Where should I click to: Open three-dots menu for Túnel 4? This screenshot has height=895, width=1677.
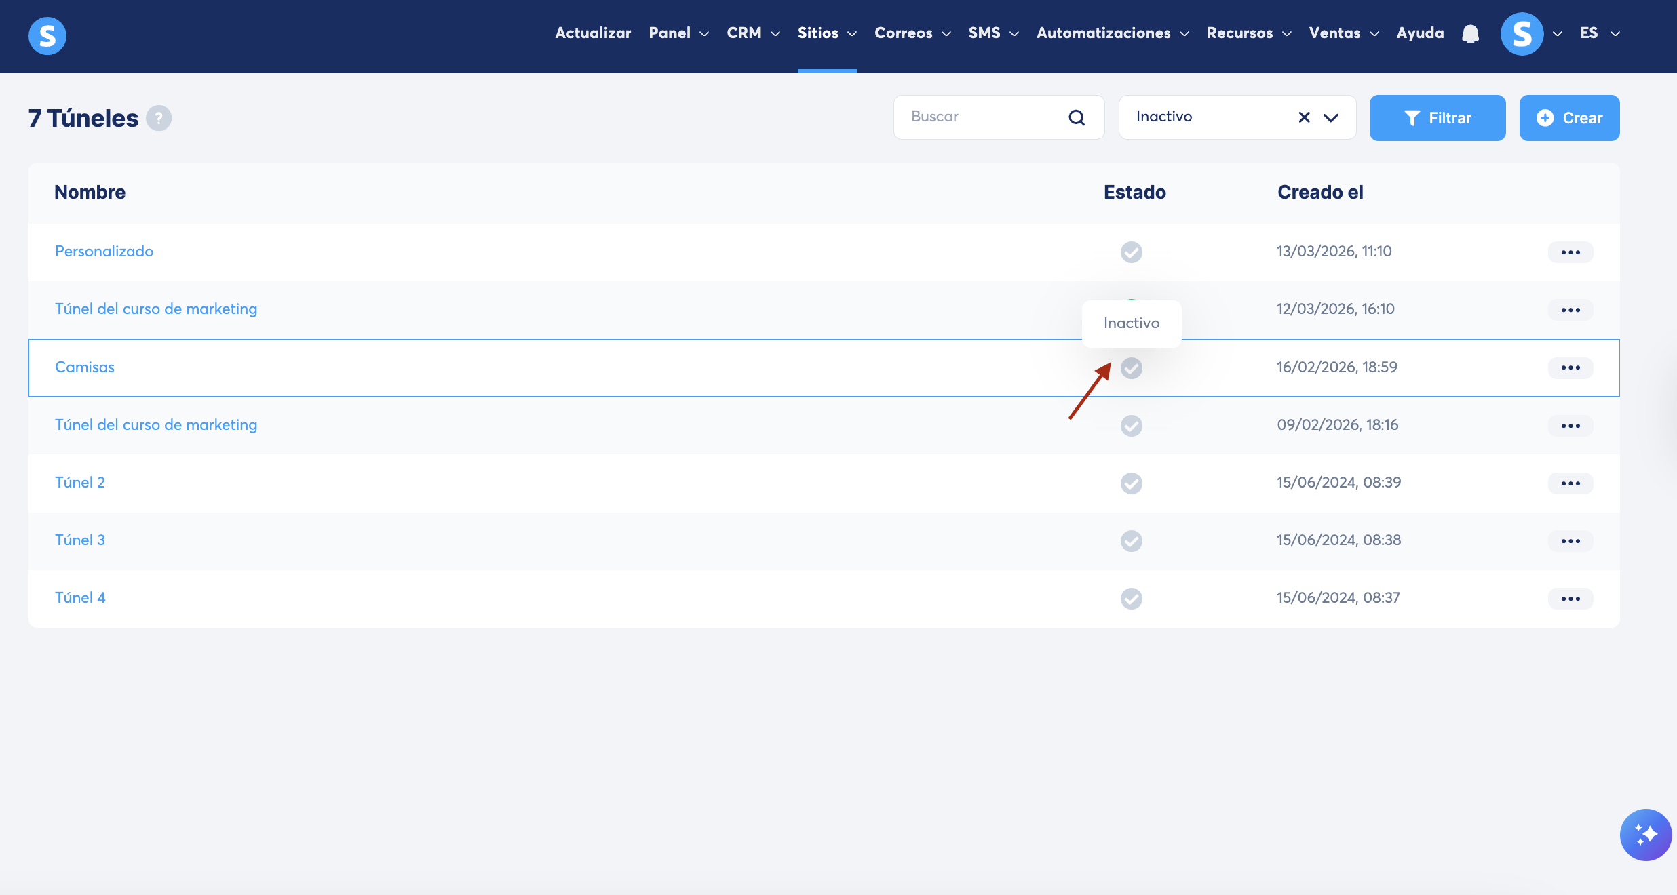tap(1570, 599)
